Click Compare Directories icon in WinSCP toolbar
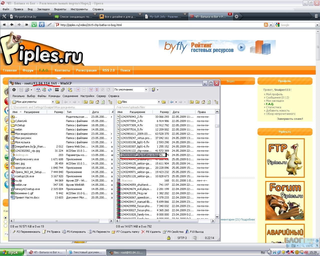The width and height of the screenshot is (320, 256). tap(38, 90)
